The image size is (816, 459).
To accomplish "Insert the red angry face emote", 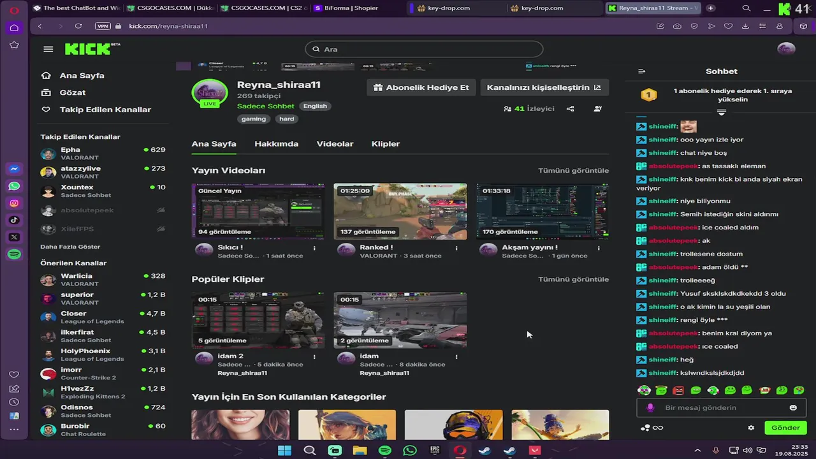I will coord(679,390).
